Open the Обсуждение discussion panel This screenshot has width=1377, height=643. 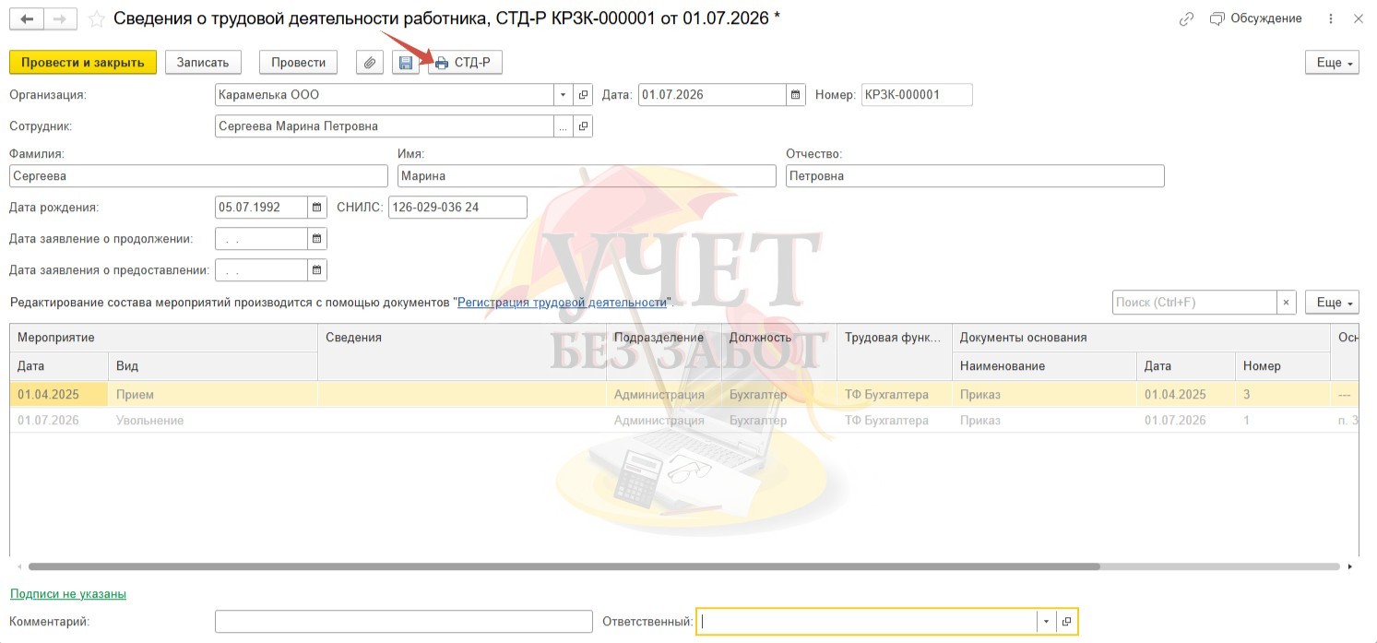pos(1255,19)
